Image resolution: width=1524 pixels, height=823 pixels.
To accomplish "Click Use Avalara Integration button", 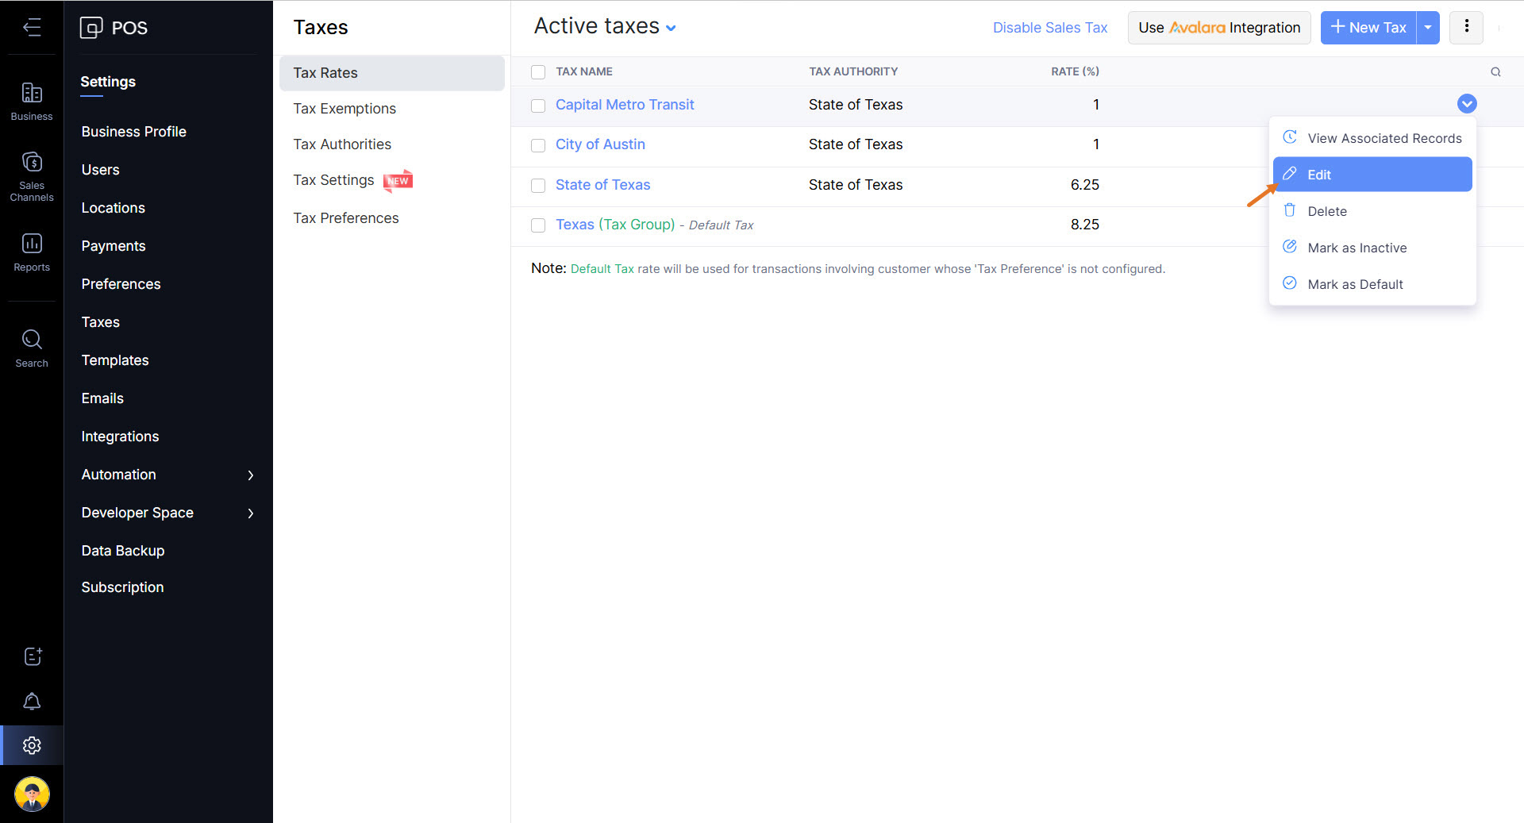I will click(1218, 28).
